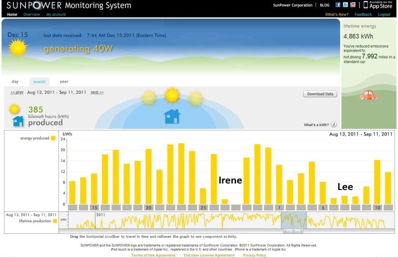Click the bar above day 5
Viewport: 398px width, 258px height.
coord(323,193)
